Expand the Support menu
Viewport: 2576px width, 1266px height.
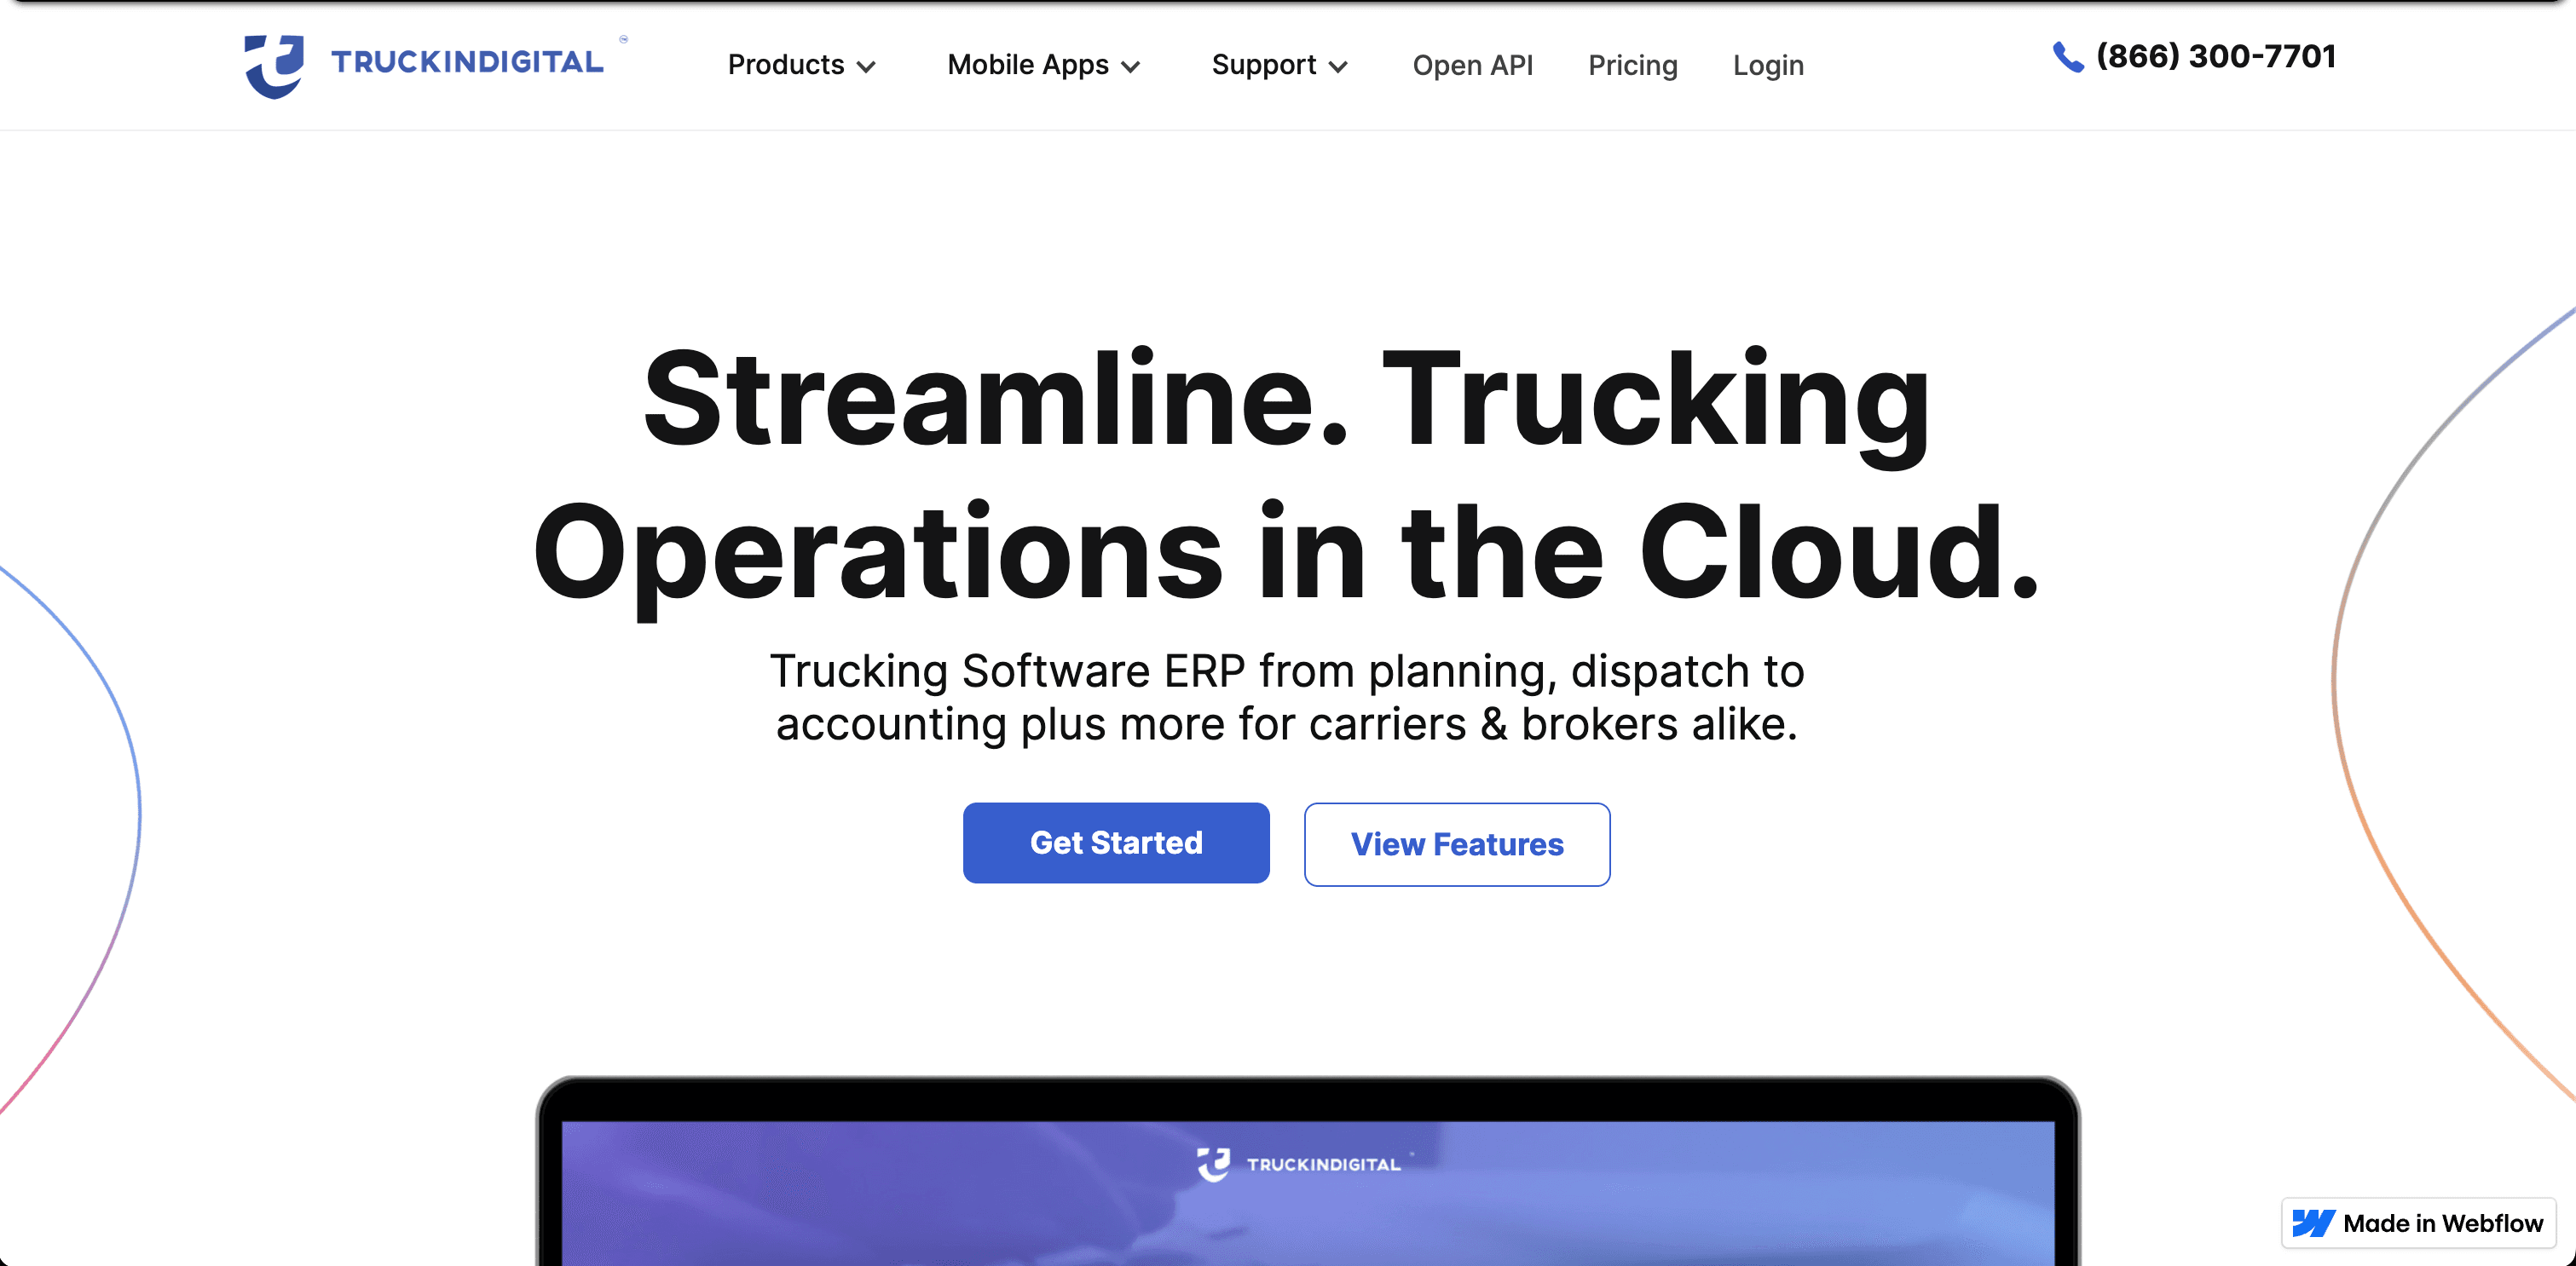[x=1264, y=65]
